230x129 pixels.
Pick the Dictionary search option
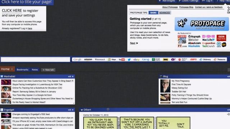[x=205, y=59]
